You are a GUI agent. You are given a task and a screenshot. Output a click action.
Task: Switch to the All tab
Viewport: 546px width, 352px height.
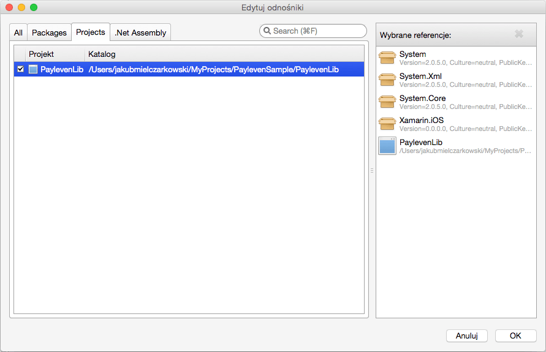(18, 32)
